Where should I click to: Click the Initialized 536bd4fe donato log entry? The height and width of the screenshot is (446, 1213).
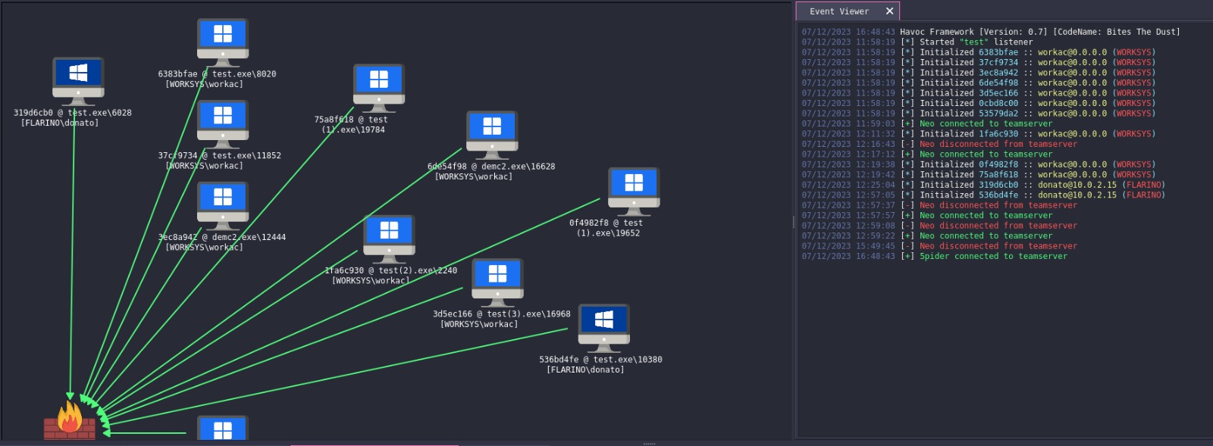[x=983, y=195]
